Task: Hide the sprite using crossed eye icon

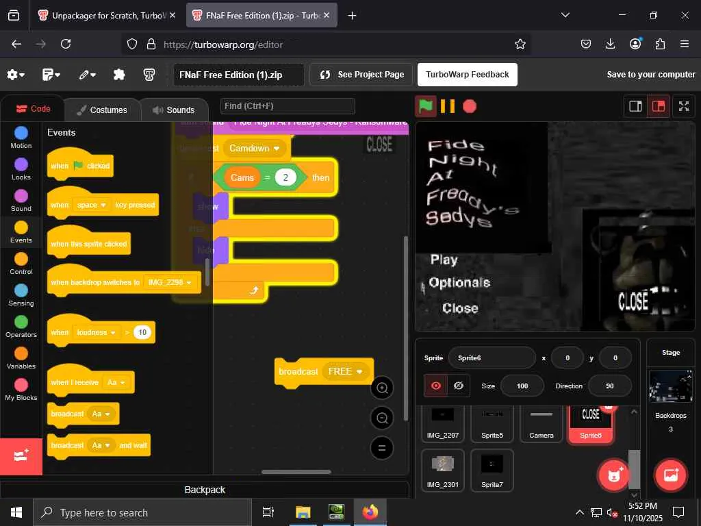Action: point(459,386)
